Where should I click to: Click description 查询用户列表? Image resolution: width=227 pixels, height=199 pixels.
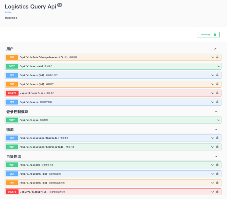click(x=46, y=102)
